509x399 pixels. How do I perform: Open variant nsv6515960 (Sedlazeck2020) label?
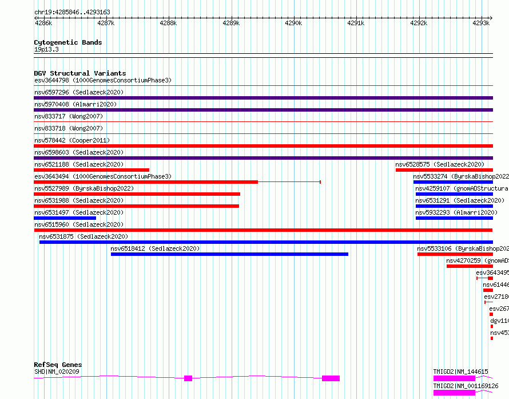click(x=79, y=224)
